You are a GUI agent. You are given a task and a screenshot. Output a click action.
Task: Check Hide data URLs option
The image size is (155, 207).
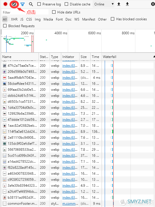click(x=54, y=12)
